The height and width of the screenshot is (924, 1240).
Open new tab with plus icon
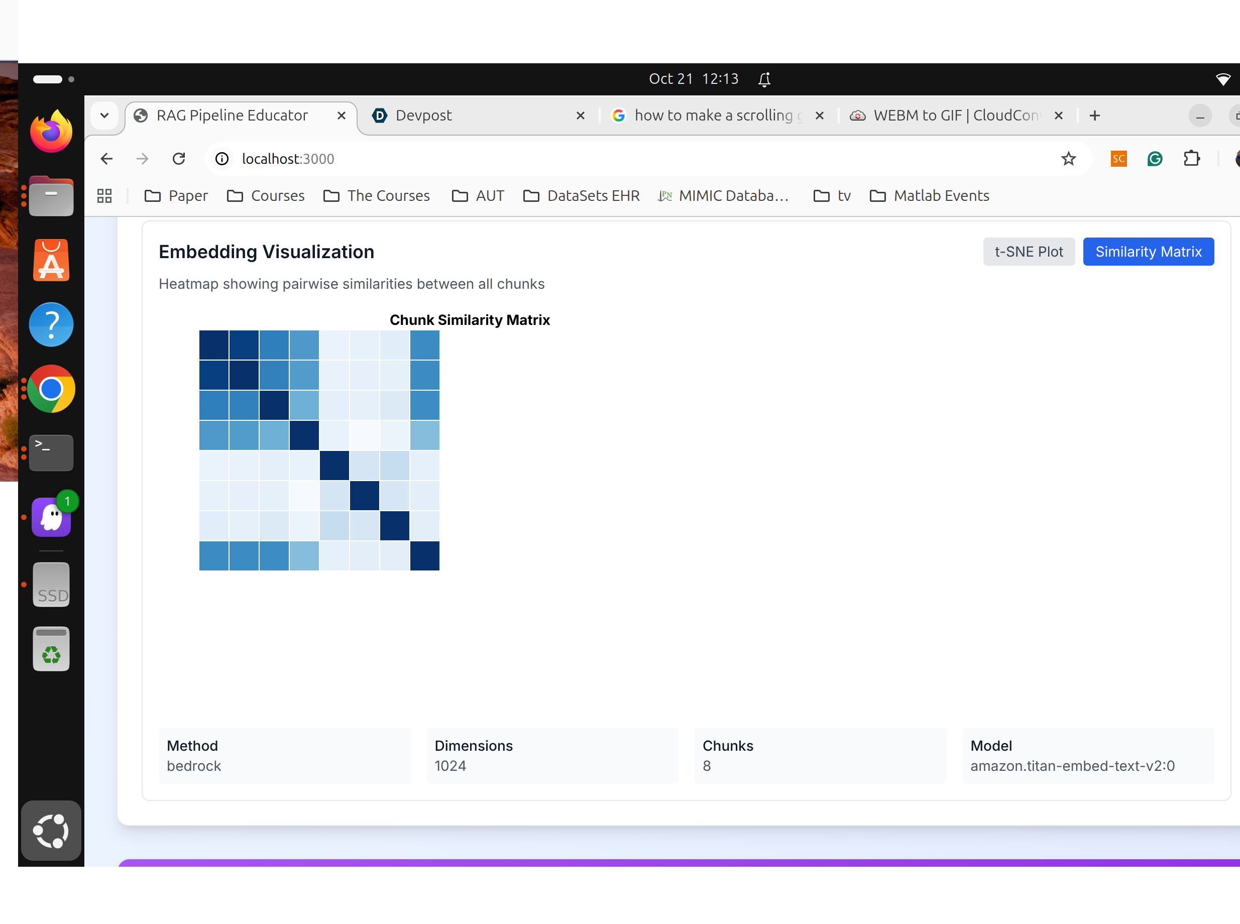click(1094, 116)
